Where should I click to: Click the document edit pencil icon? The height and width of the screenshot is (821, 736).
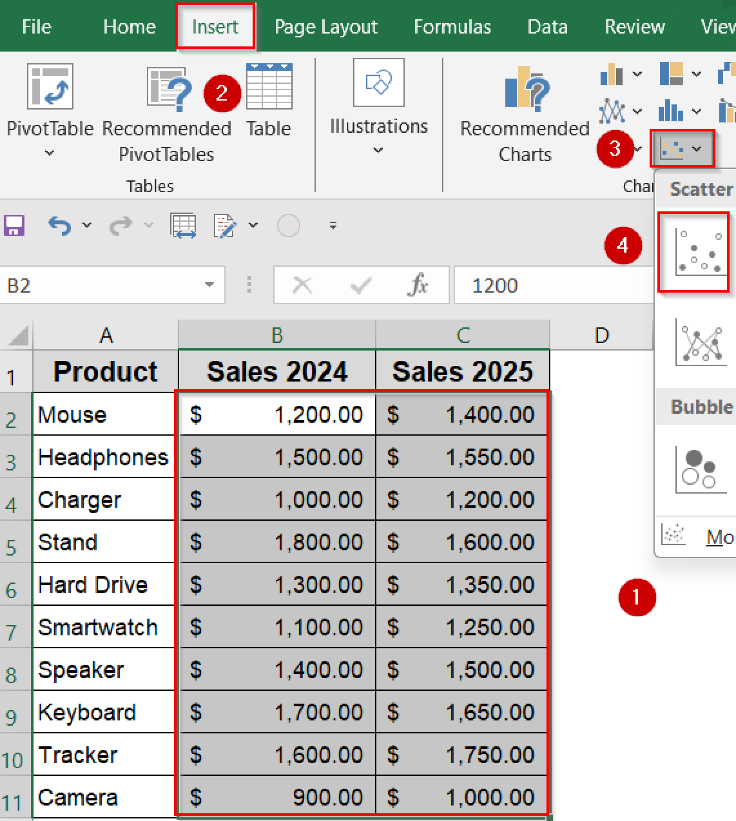point(225,225)
